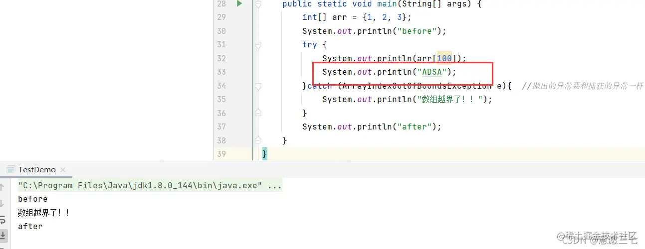645x249 pixels.
Task: Click 'after' output line in console
Action: pos(30,227)
